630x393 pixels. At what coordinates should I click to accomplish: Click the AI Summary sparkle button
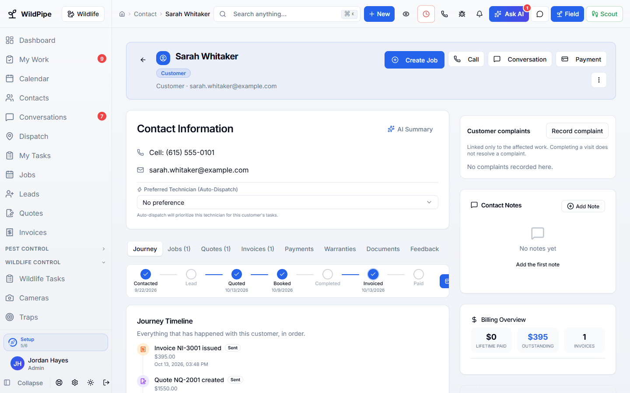[x=410, y=129]
